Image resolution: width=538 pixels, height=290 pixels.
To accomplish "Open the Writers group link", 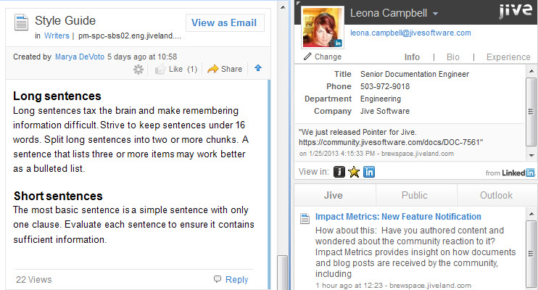I will coord(57,36).
